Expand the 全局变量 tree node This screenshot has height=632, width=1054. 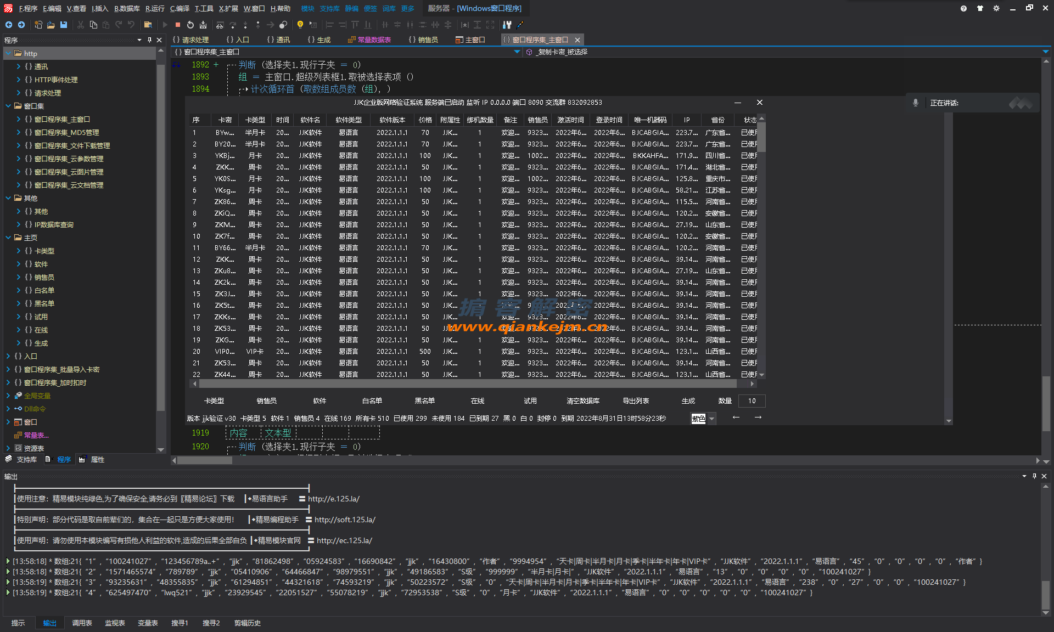click(x=8, y=396)
